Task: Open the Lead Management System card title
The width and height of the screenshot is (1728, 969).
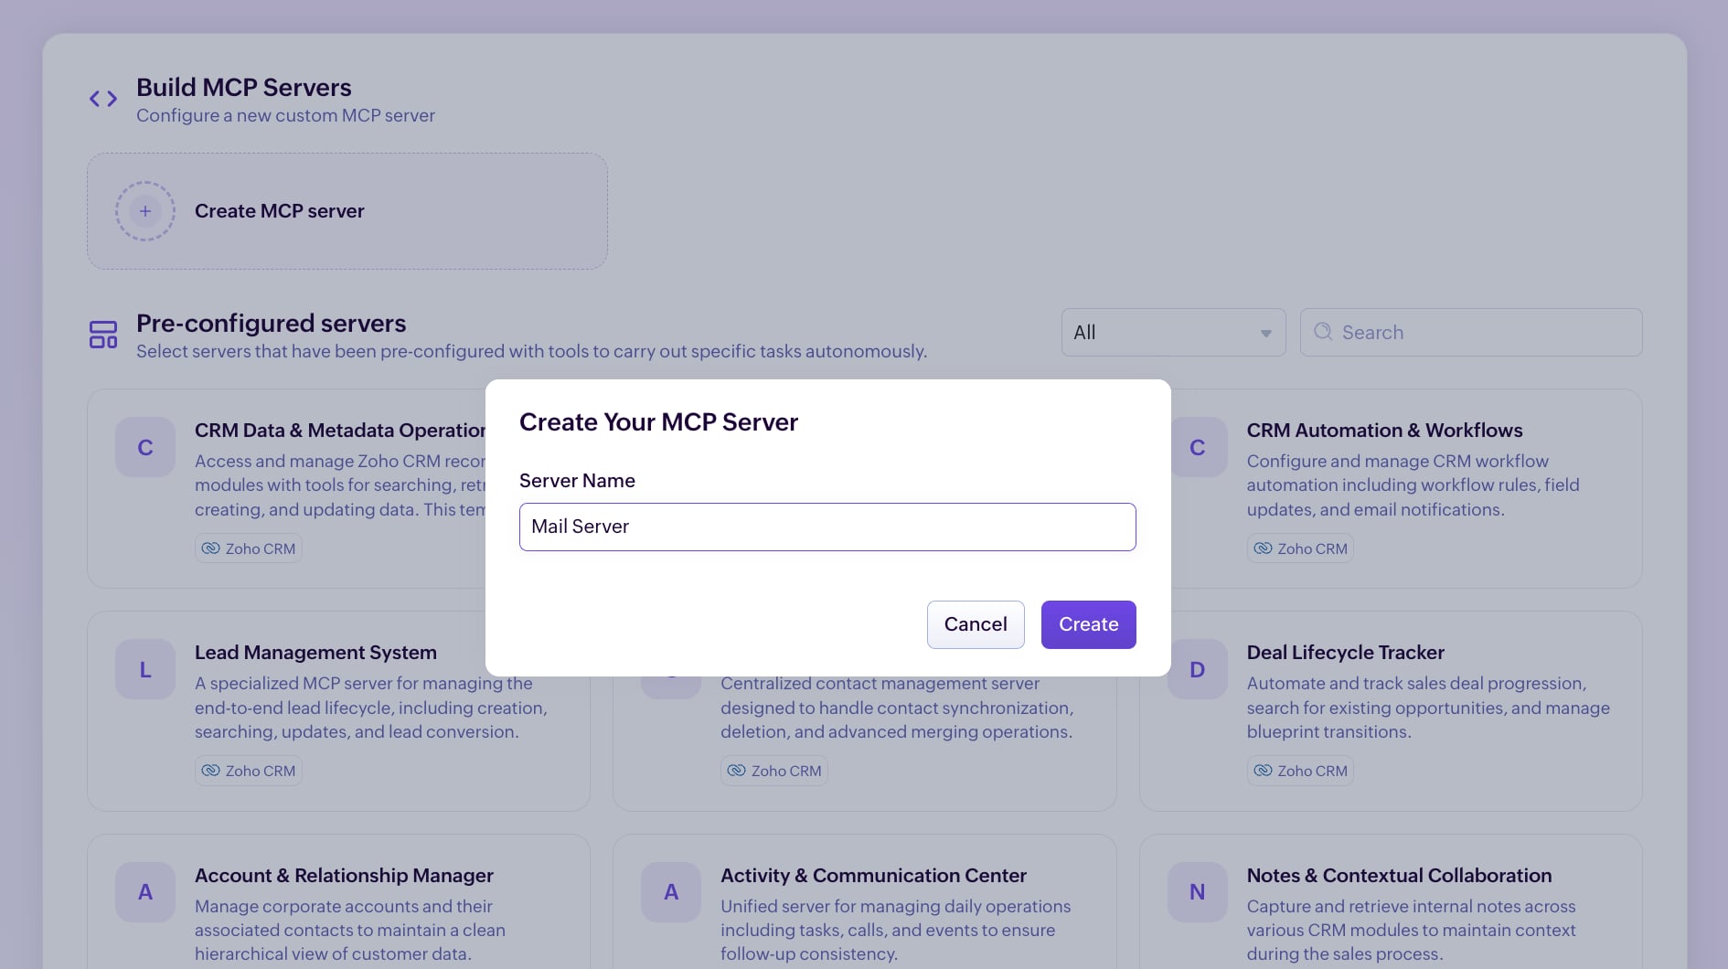Action: [315, 653]
